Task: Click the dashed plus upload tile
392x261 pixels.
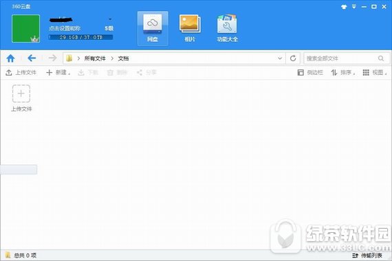Action: pyautogui.click(x=21, y=93)
